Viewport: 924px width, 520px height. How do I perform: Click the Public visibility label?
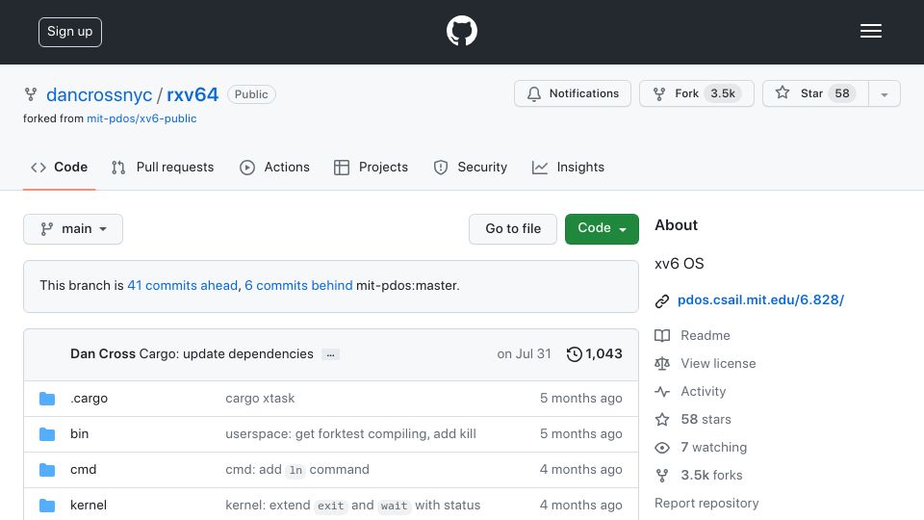click(x=251, y=94)
